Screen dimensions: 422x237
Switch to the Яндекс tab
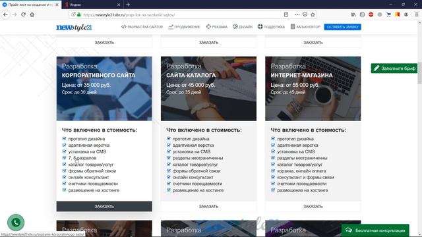(x=92, y=5)
